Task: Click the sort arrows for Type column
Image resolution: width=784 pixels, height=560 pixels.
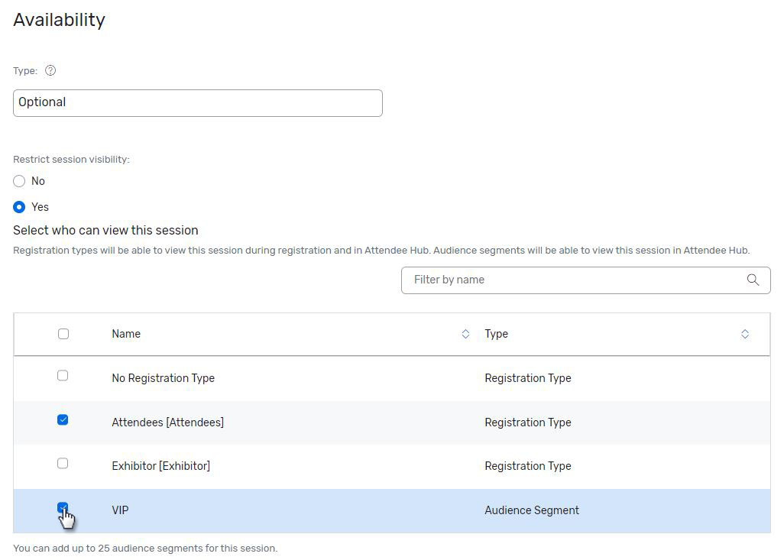Action: click(745, 334)
